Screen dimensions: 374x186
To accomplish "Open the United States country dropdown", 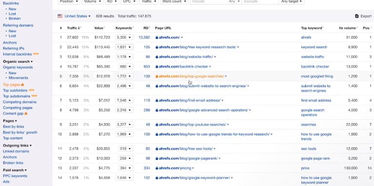I will [77, 16].
